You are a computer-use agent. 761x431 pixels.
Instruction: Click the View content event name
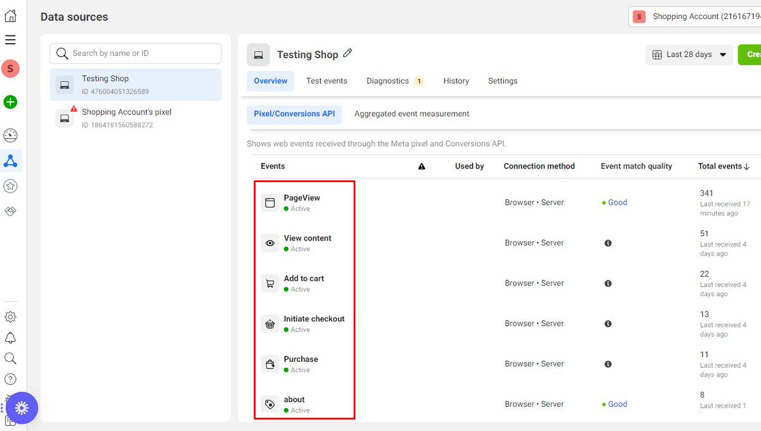point(308,239)
